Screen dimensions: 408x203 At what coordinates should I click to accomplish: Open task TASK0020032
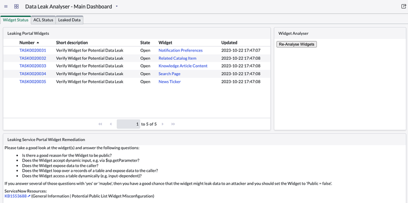[x=33, y=58]
